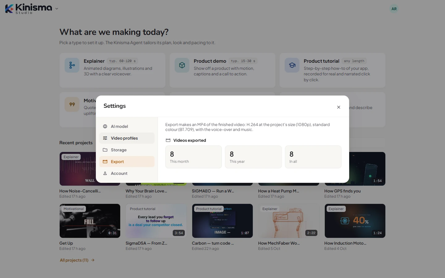Open the Storage settings tab

click(x=127, y=150)
